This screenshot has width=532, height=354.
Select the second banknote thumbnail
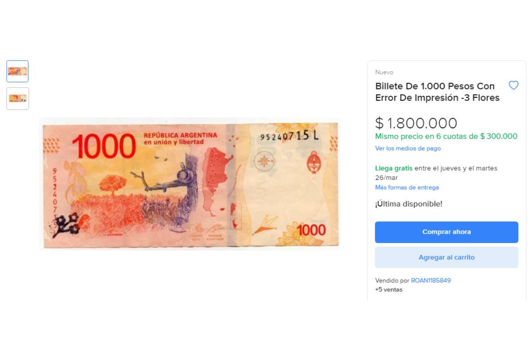pos(18,98)
